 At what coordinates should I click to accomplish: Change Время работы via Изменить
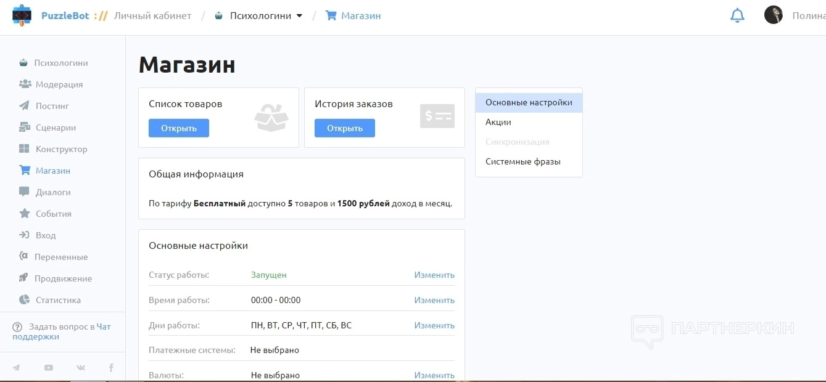[x=434, y=300]
